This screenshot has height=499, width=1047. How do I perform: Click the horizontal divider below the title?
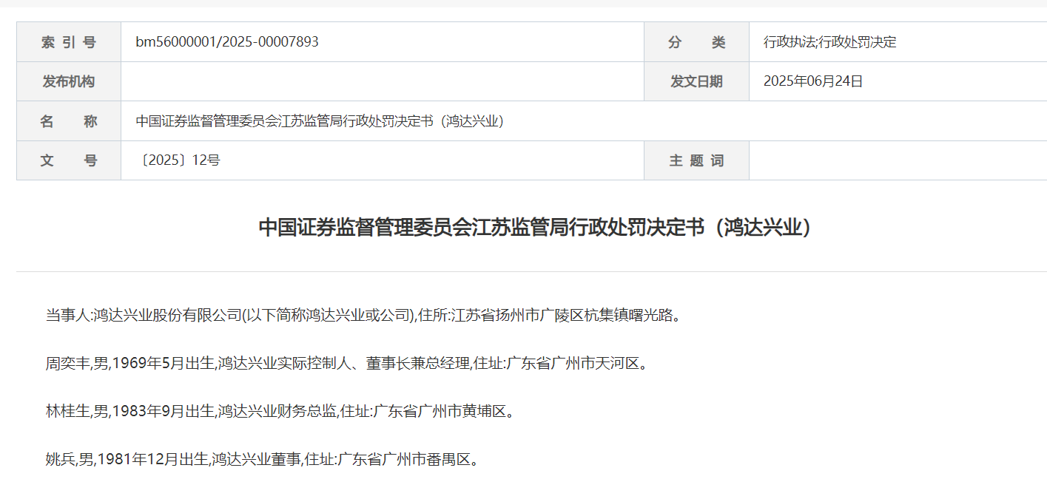tap(531, 271)
